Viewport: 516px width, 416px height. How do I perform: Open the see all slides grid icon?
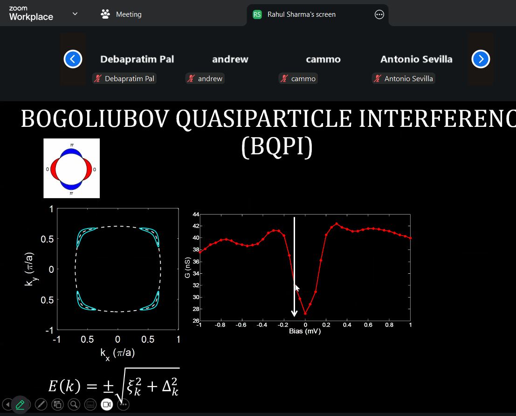coord(57,404)
